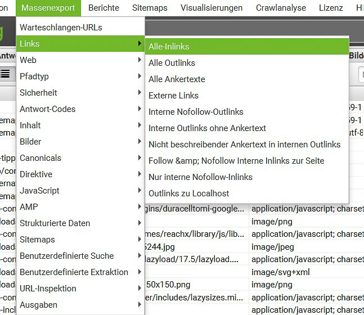The height and width of the screenshot is (315, 364).
Task: Select Alle Outlinks export option
Action: click(172, 63)
